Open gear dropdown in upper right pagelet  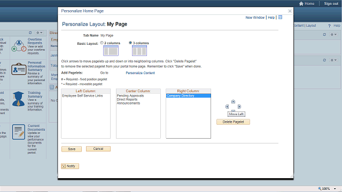point(333,34)
